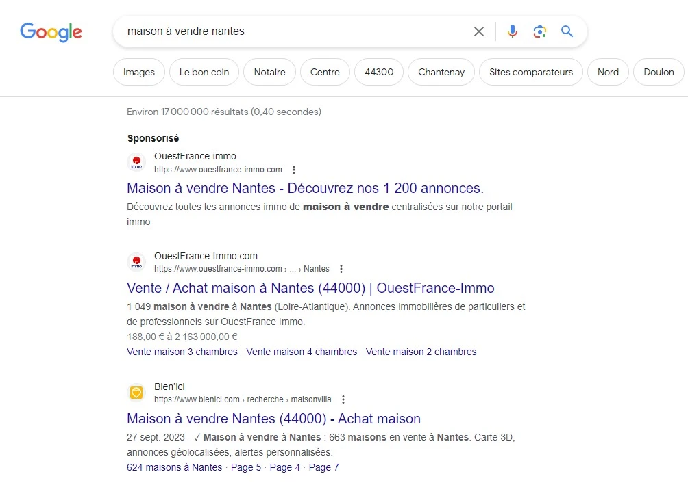Open Page 5 of Bien'ici results
Viewport: 688px width, 485px height.
245,467
